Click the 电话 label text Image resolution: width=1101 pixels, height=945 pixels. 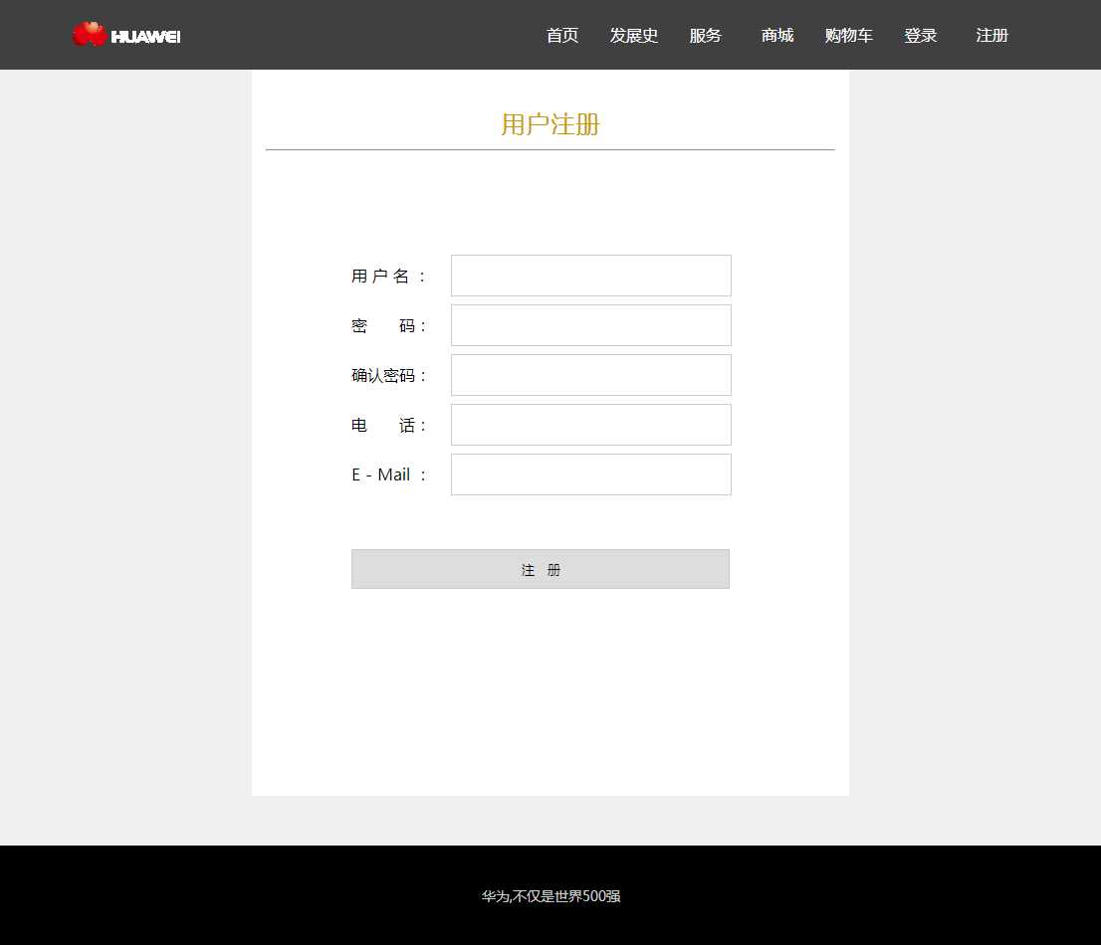(389, 426)
